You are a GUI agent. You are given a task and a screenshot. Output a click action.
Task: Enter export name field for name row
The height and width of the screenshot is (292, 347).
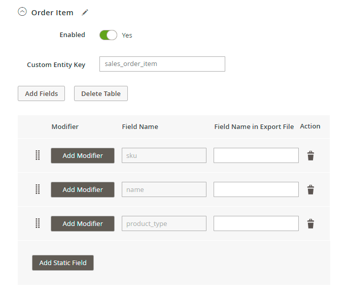point(256,189)
